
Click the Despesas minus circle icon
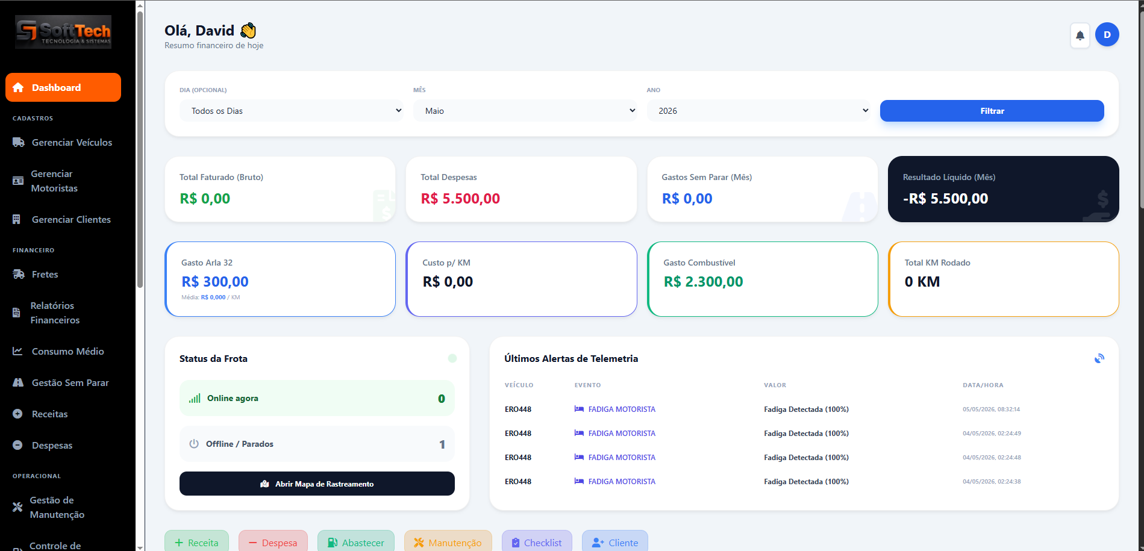point(17,445)
